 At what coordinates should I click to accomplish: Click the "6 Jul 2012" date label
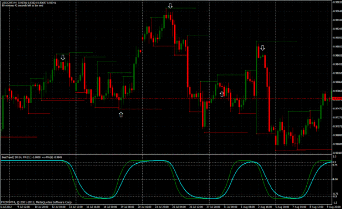tap(7, 207)
